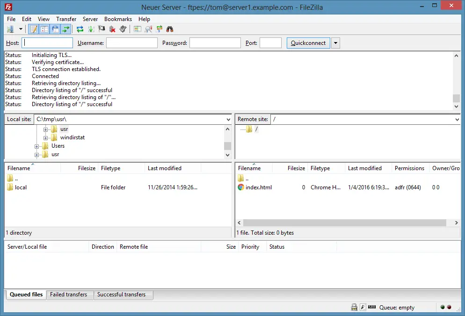Image resolution: width=465 pixels, height=316 pixels.
Task: Expand the Users folder node
Action: pyautogui.click(x=36, y=146)
